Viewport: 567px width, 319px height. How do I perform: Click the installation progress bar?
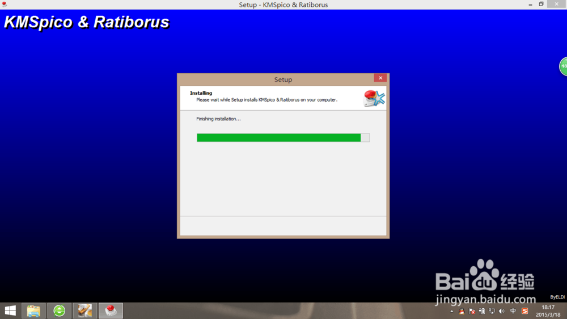[x=283, y=137]
